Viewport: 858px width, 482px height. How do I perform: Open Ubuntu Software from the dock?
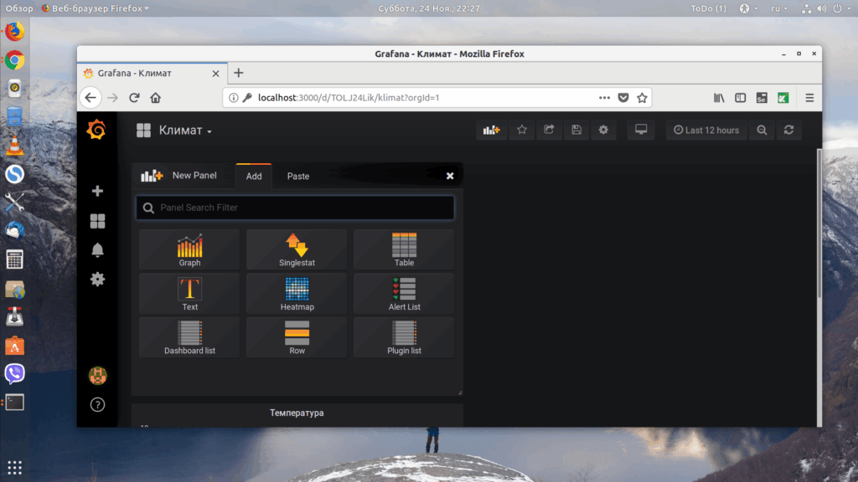[x=15, y=346]
